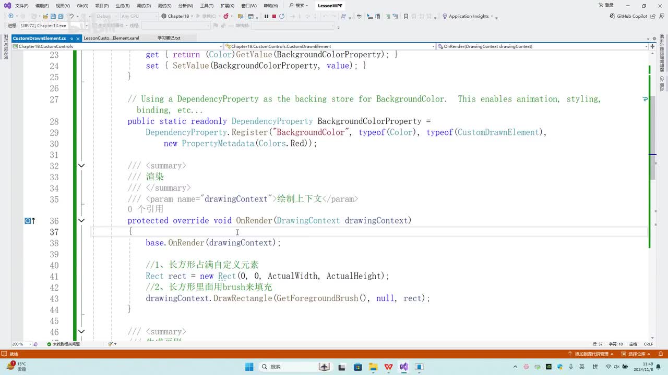Screen dimensions: 668x375
Task: Open a file with the folder icon
Action: 45,16
